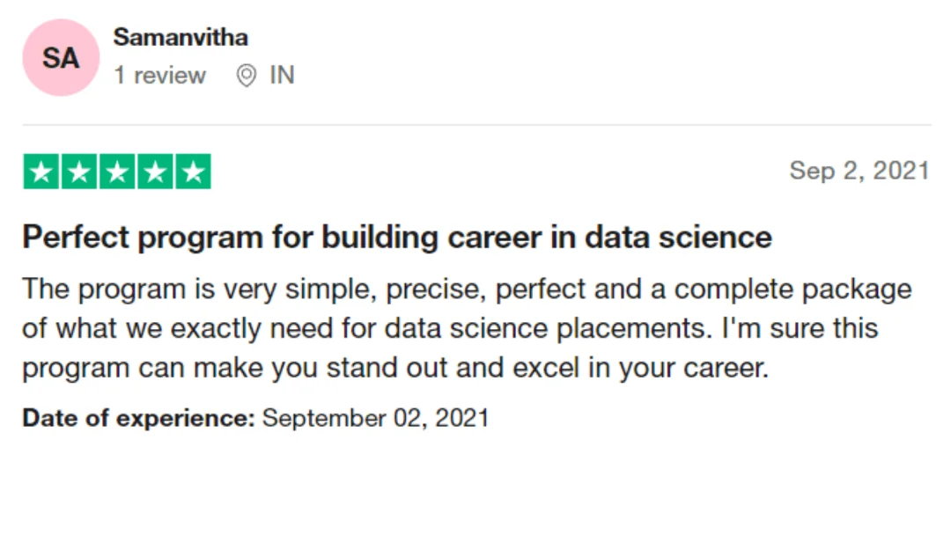Click the review body paragraph text
This screenshot has width=951, height=535.
467,328
